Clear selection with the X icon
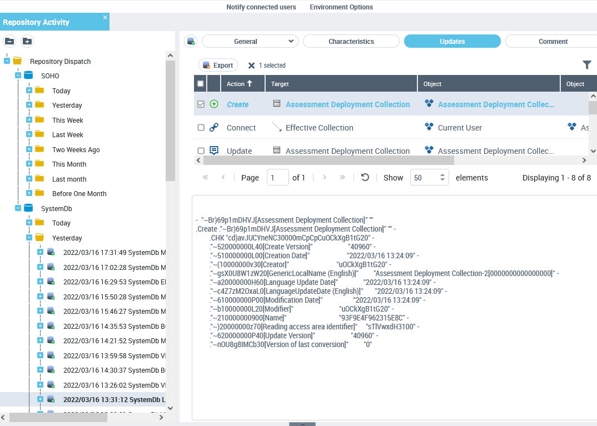The height and width of the screenshot is (426, 597). coord(251,66)
